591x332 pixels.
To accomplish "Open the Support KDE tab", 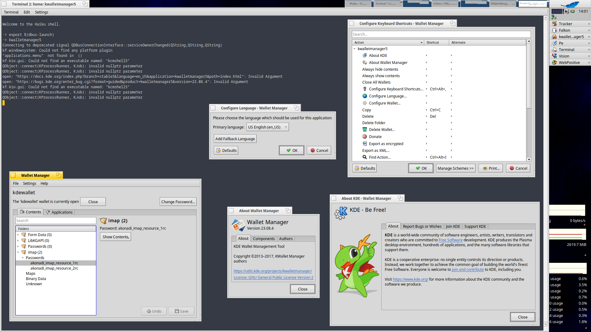I will (x=475, y=226).
